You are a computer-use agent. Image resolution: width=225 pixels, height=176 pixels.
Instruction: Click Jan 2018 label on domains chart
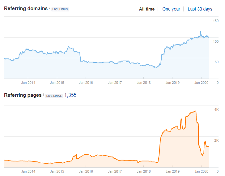tap(144, 83)
